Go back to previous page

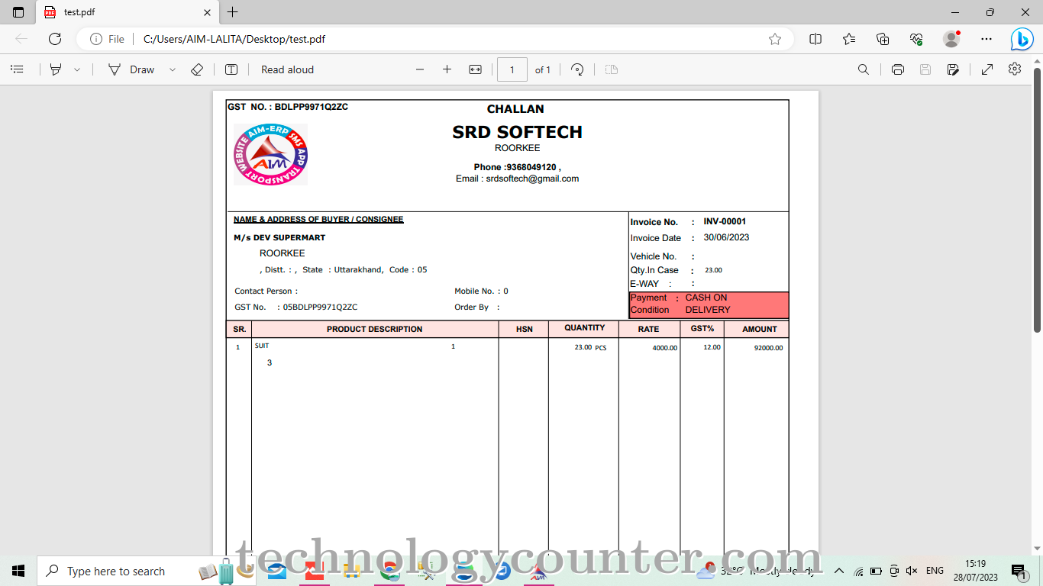tap(21, 39)
